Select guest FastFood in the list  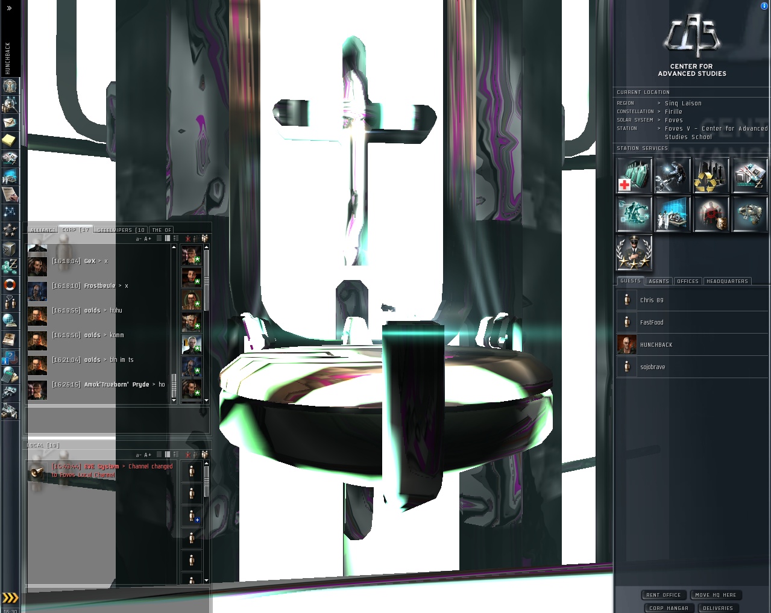692,322
